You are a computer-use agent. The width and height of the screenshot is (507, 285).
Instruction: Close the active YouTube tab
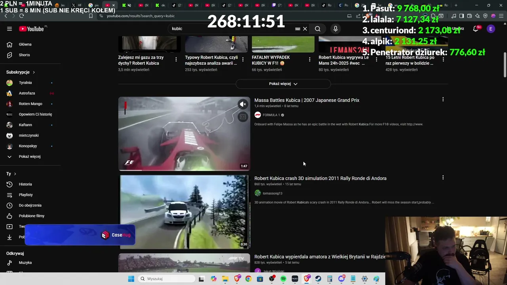pyautogui.click(x=114, y=5)
